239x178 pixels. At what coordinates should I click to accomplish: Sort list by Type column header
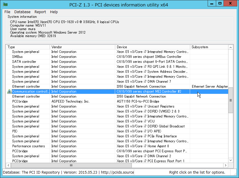point(28,47)
